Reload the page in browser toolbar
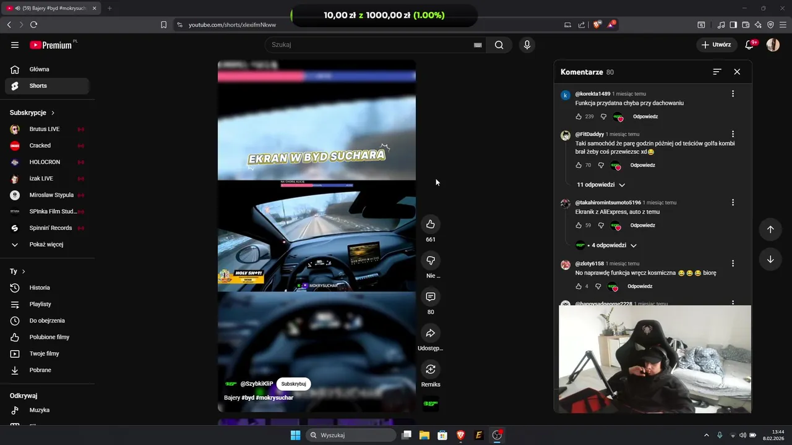The width and height of the screenshot is (792, 445). pyautogui.click(x=33, y=25)
